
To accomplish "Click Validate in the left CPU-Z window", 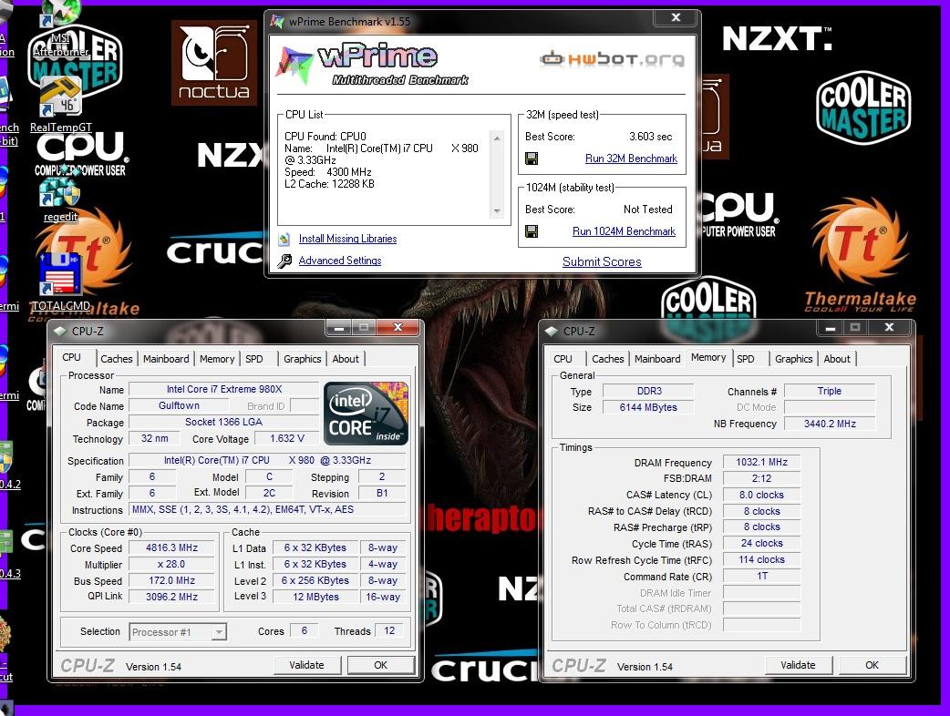I will coord(306,665).
